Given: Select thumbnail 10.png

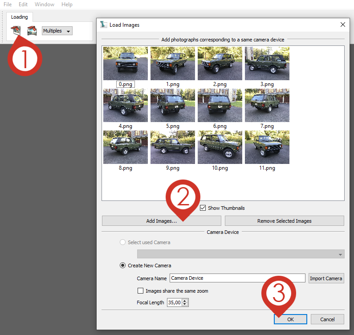Looking at the screenshot, I should point(220,147).
